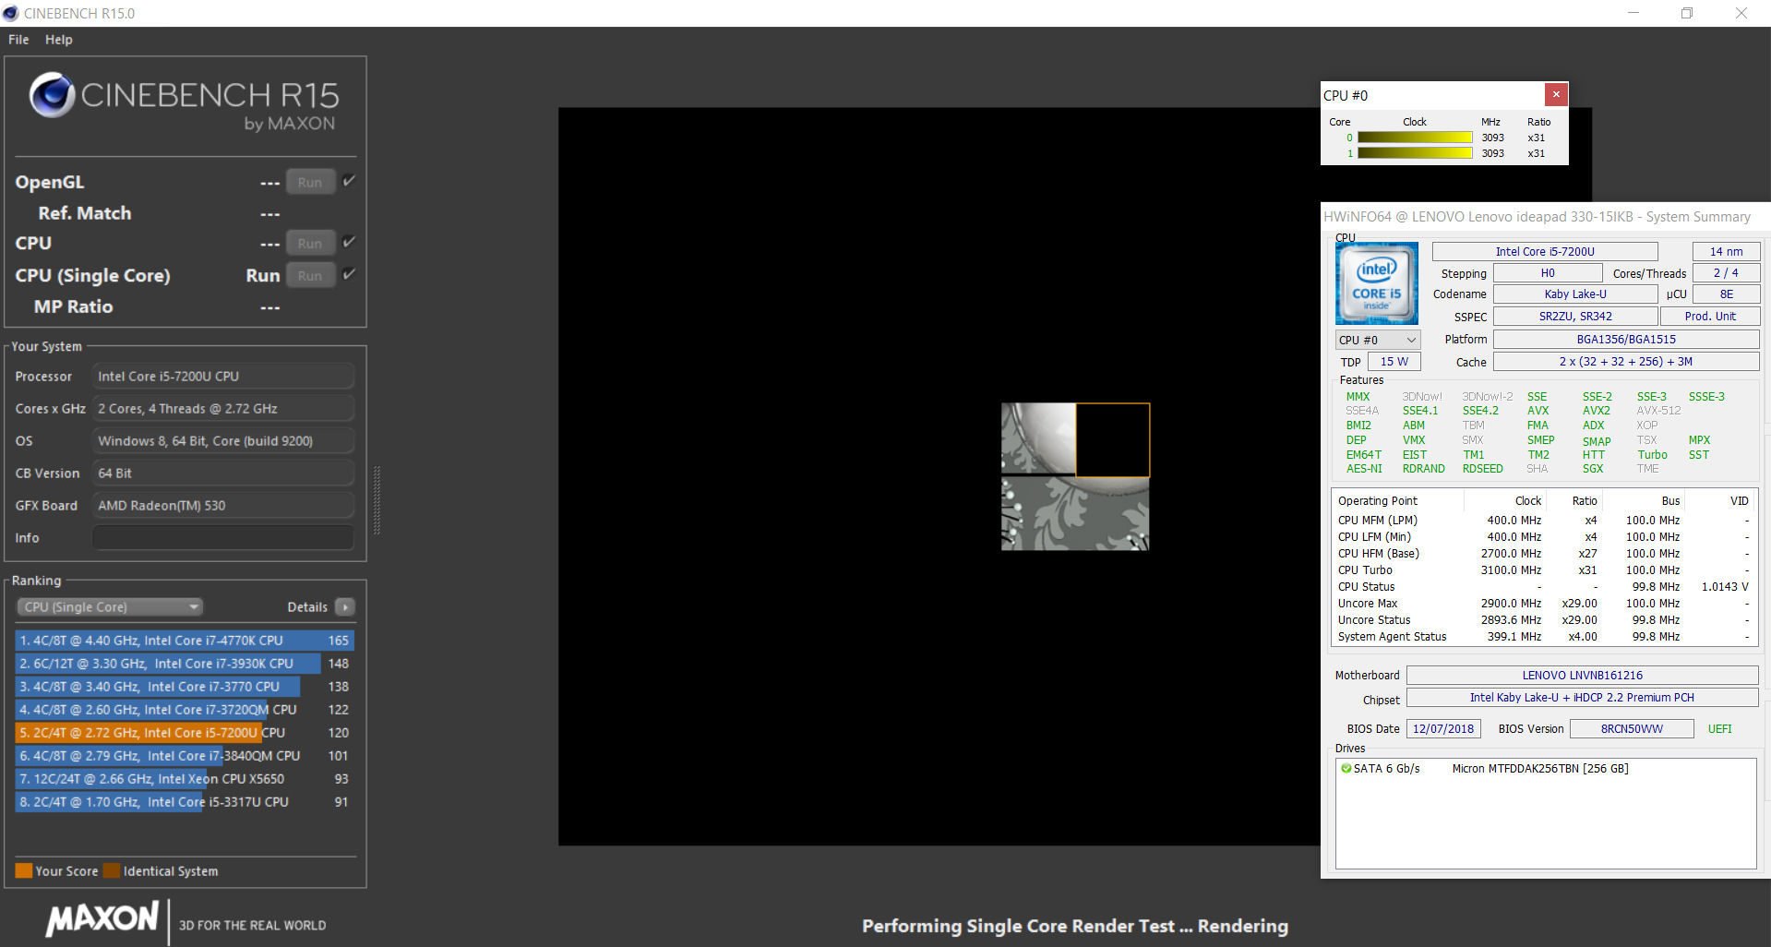Image resolution: width=1771 pixels, height=947 pixels.
Task: Click the BIOS Version 8RCN50WW field
Action: click(1632, 728)
